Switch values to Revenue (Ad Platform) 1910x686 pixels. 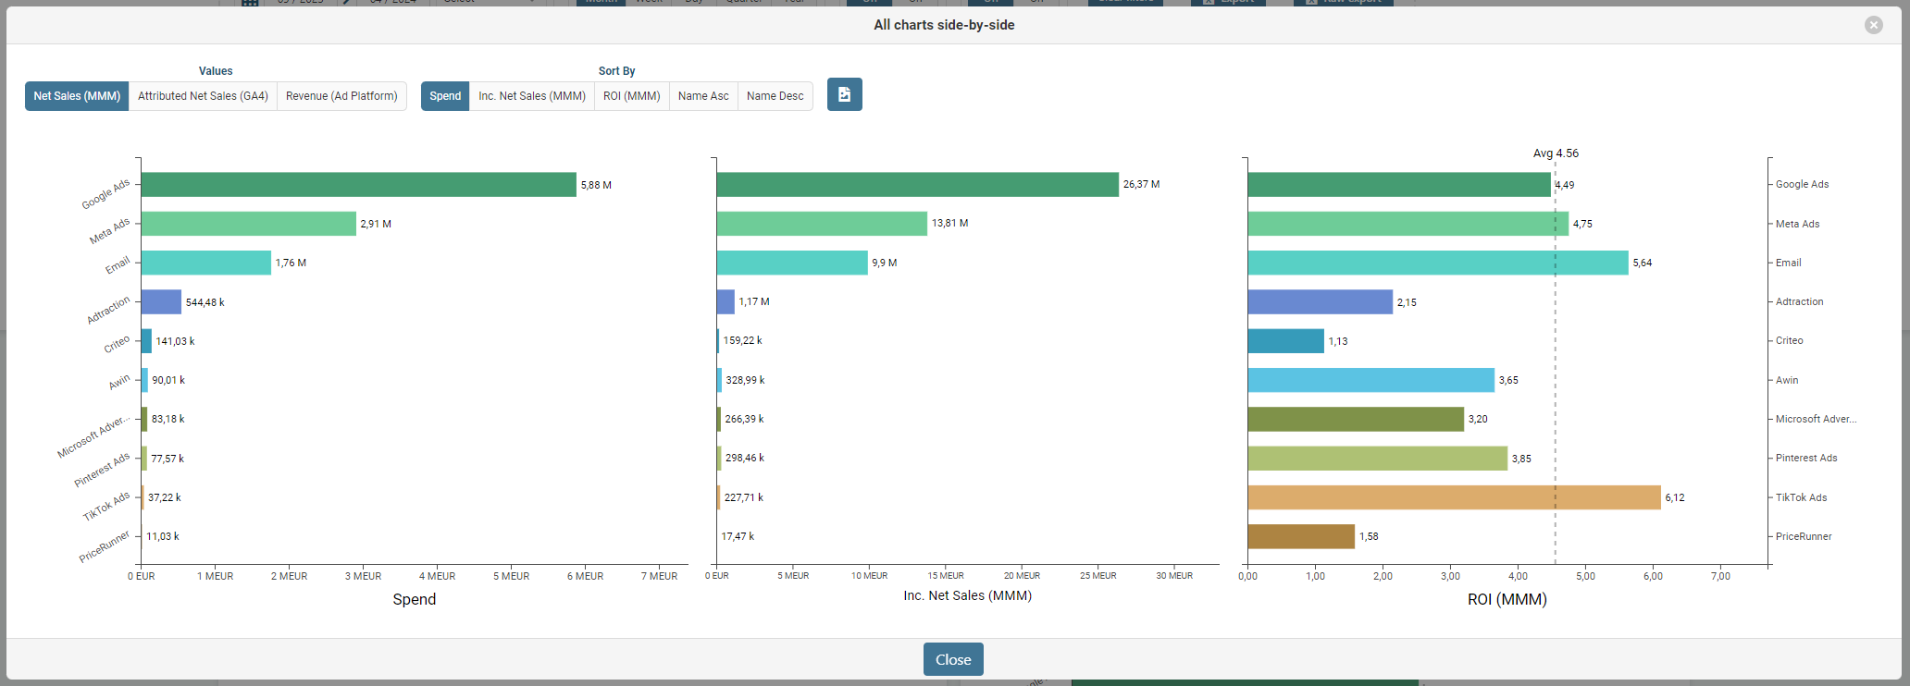[x=341, y=96]
